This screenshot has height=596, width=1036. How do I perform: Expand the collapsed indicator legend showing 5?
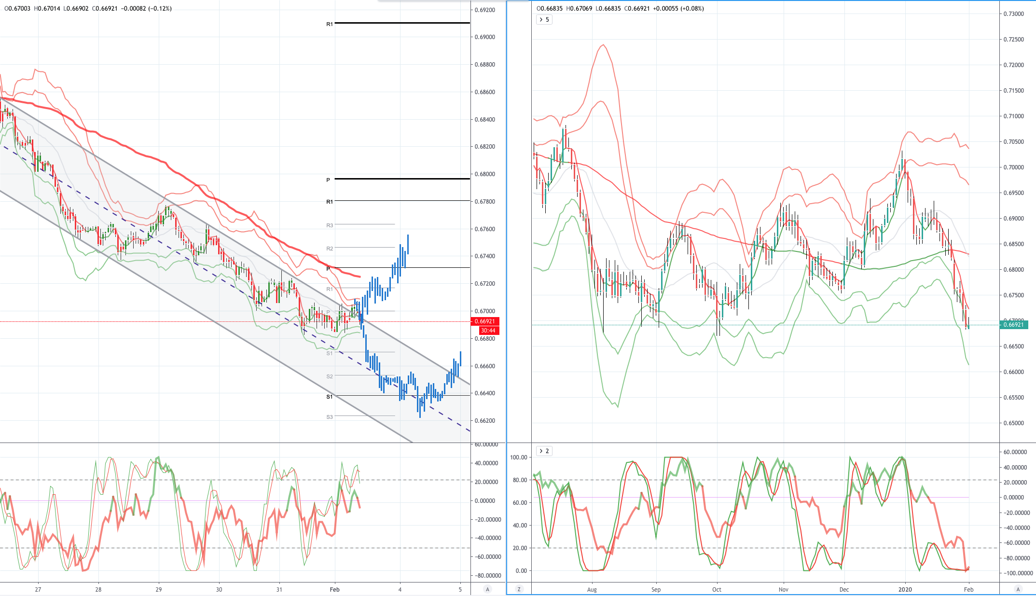point(544,20)
